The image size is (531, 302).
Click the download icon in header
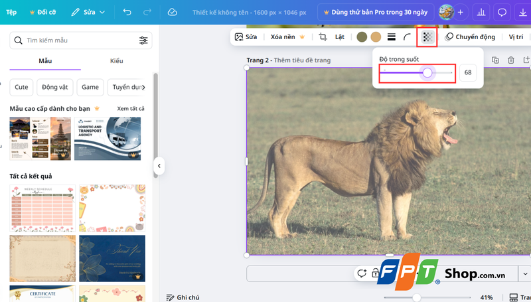click(x=522, y=12)
